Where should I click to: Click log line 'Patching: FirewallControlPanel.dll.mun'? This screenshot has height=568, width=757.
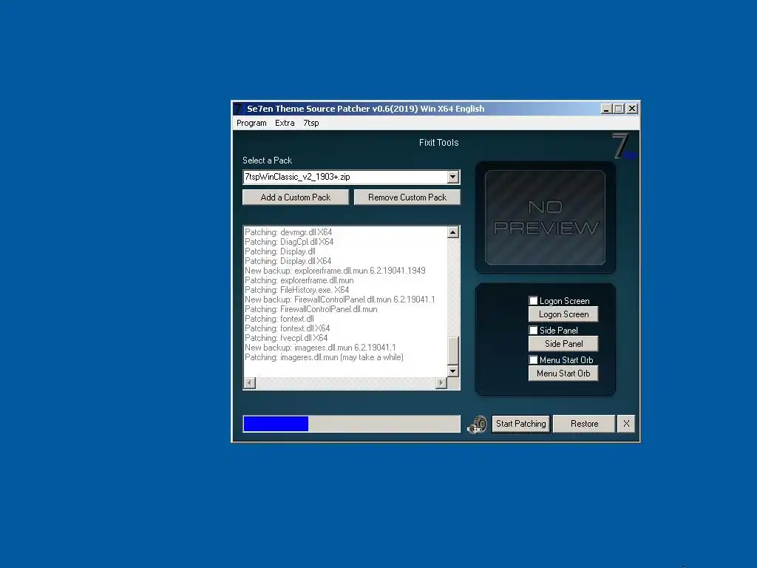click(311, 309)
